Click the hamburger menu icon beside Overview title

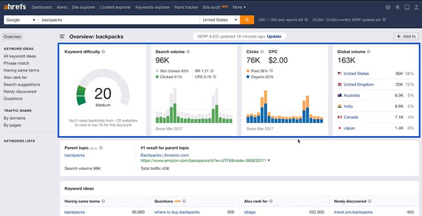(x=62, y=36)
